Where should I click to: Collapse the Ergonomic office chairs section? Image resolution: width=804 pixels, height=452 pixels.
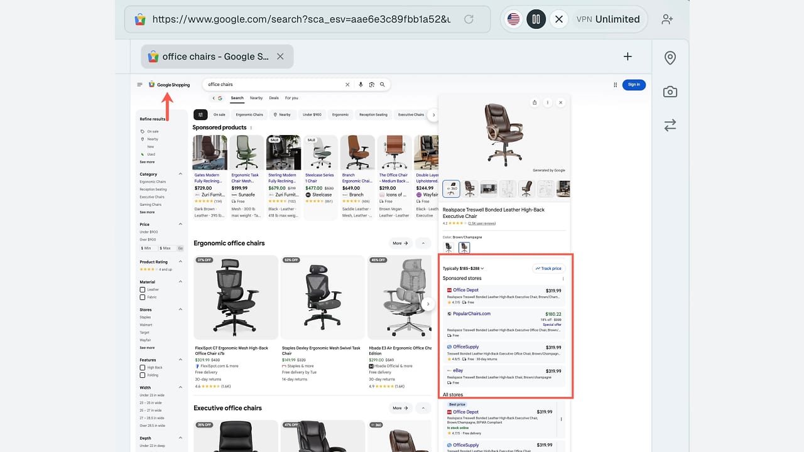coord(423,243)
